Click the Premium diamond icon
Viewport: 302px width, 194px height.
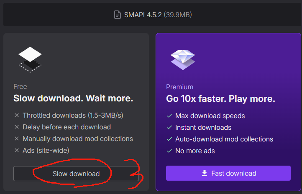coord(183,59)
